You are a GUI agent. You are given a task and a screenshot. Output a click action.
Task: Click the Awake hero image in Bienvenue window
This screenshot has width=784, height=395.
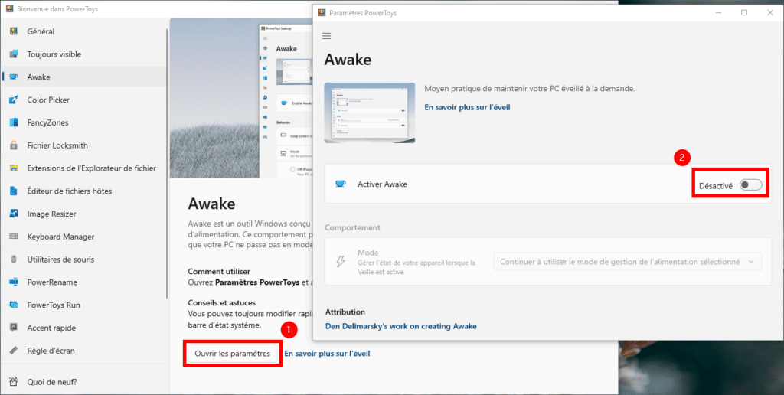(240, 98)
